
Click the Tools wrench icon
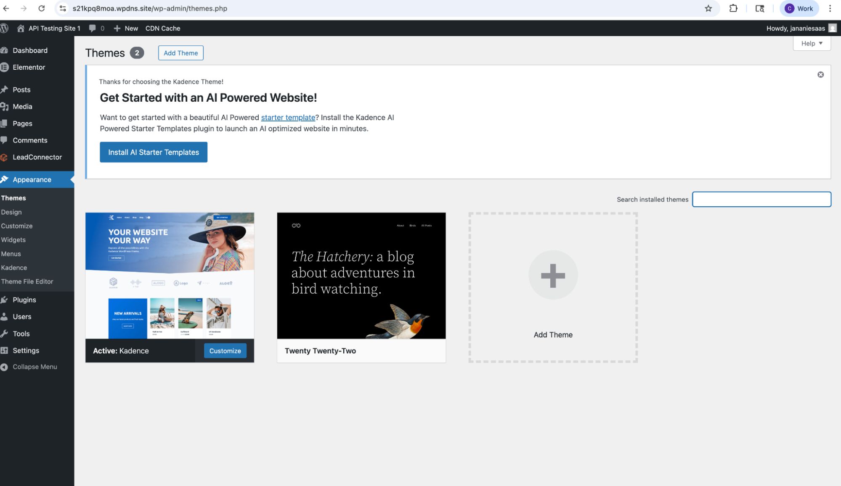coord(4,334)
